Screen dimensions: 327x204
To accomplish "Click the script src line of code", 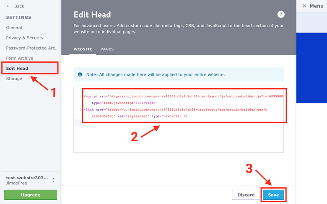I will (183, 96).
